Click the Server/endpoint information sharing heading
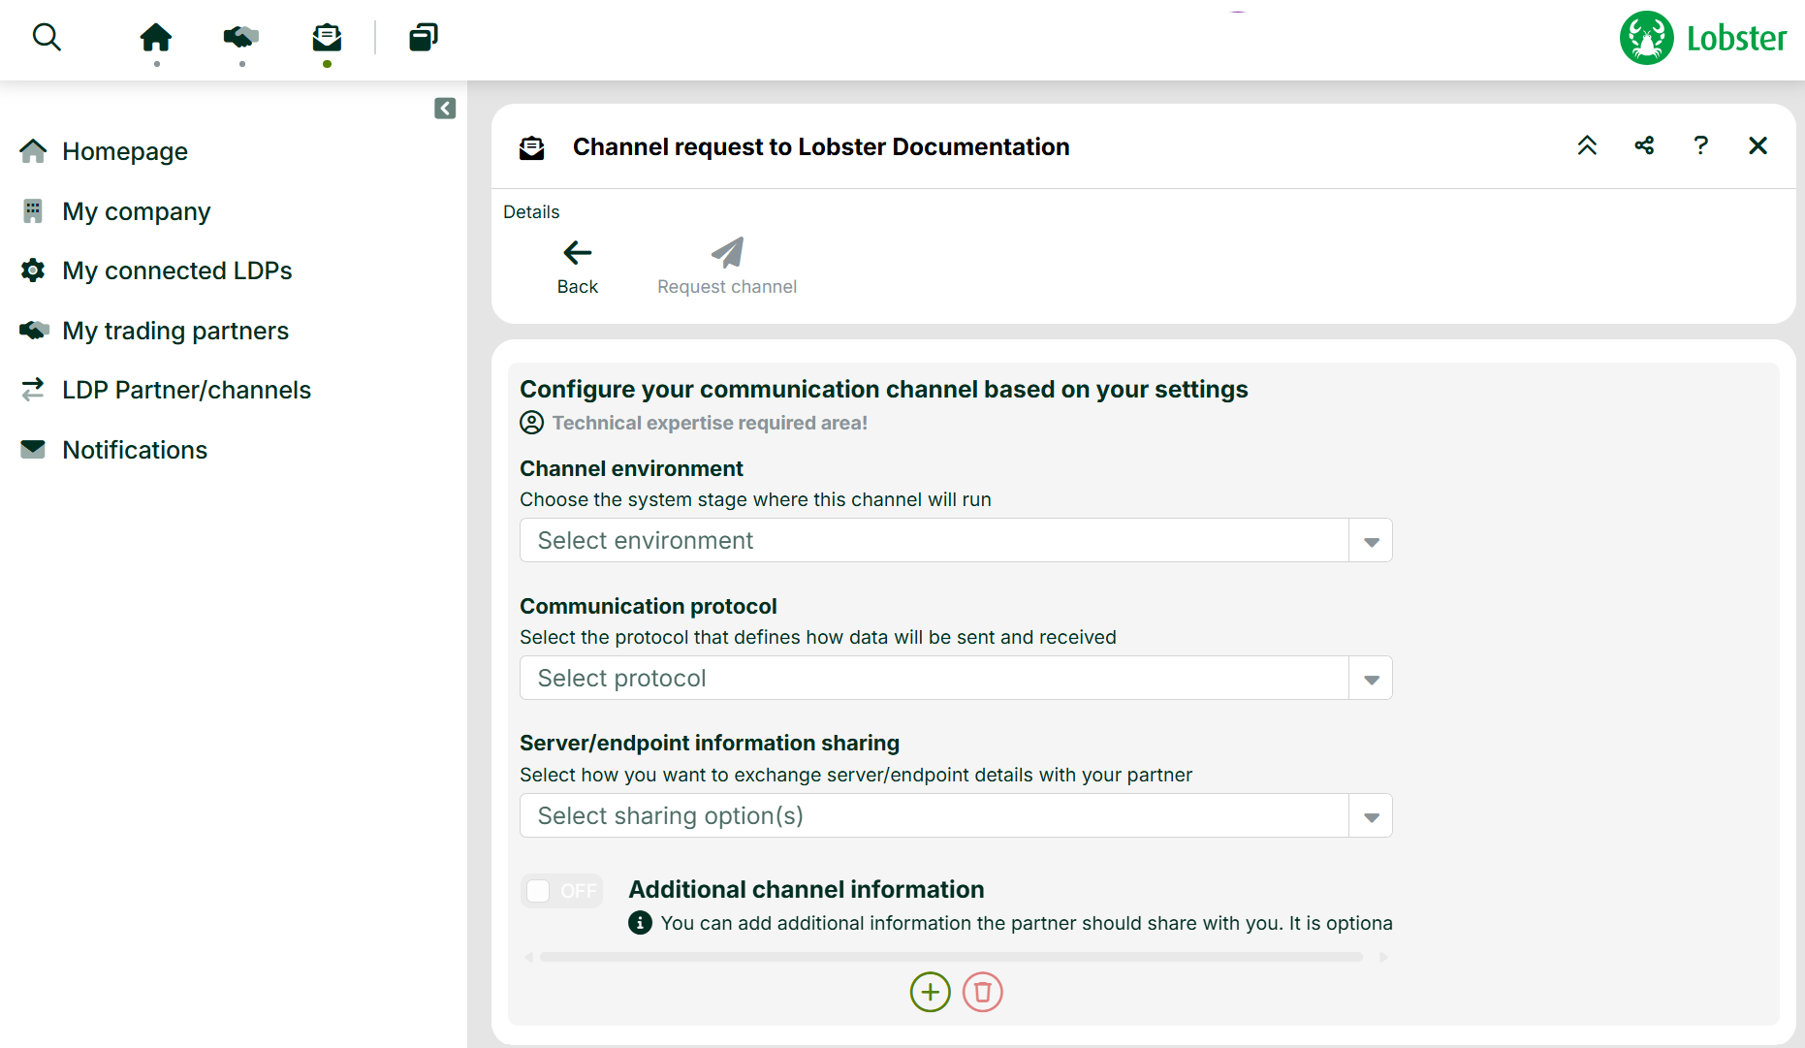 click(x=710, y=743)
